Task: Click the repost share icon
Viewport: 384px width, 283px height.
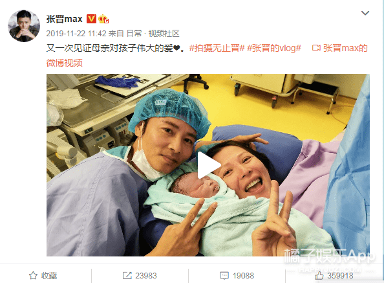Action: pyautogui.click(x=127, y=276)
